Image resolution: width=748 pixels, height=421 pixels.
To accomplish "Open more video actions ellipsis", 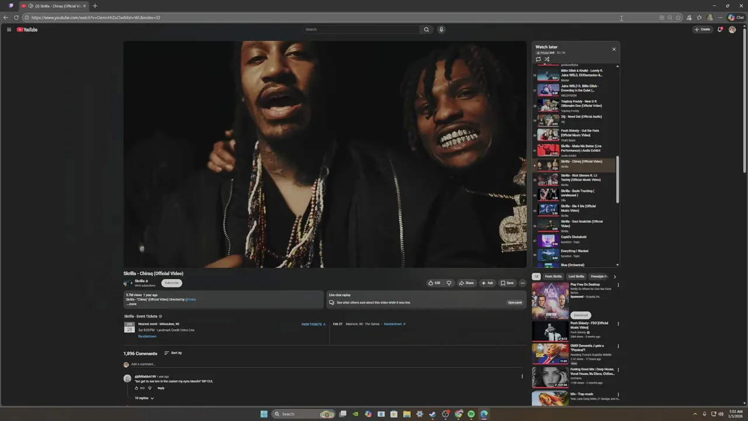I will [x=522, y=283].
